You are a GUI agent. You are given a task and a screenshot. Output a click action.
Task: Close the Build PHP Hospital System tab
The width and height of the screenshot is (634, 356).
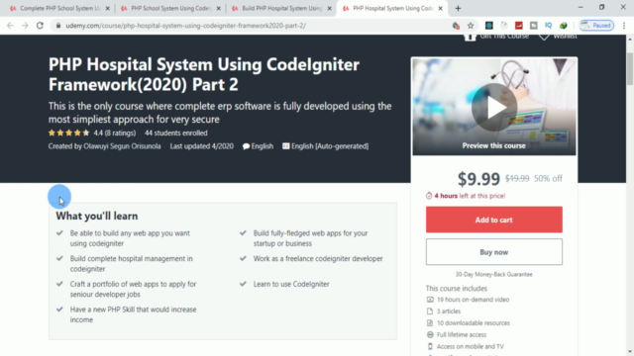(x=329, y=8)
